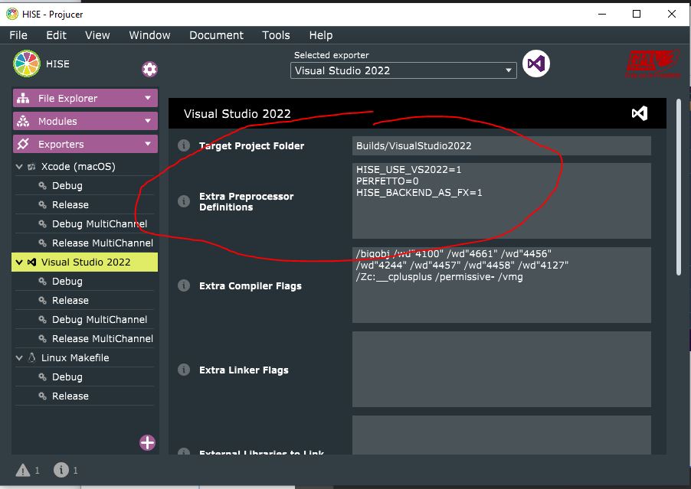
Task: Open the File menu
Action: coord(18,35)
